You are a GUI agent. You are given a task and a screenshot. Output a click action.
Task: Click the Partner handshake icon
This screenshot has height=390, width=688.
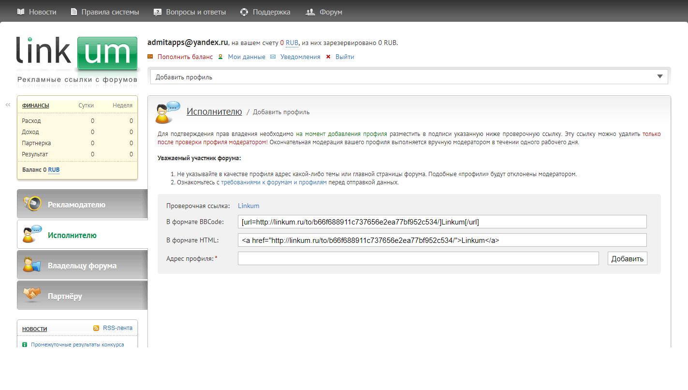(x=32, y=295)
